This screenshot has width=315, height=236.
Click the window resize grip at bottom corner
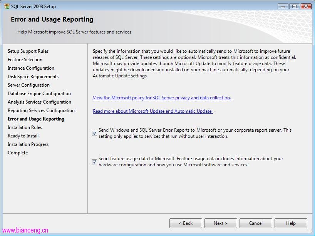tap(310, 231)
